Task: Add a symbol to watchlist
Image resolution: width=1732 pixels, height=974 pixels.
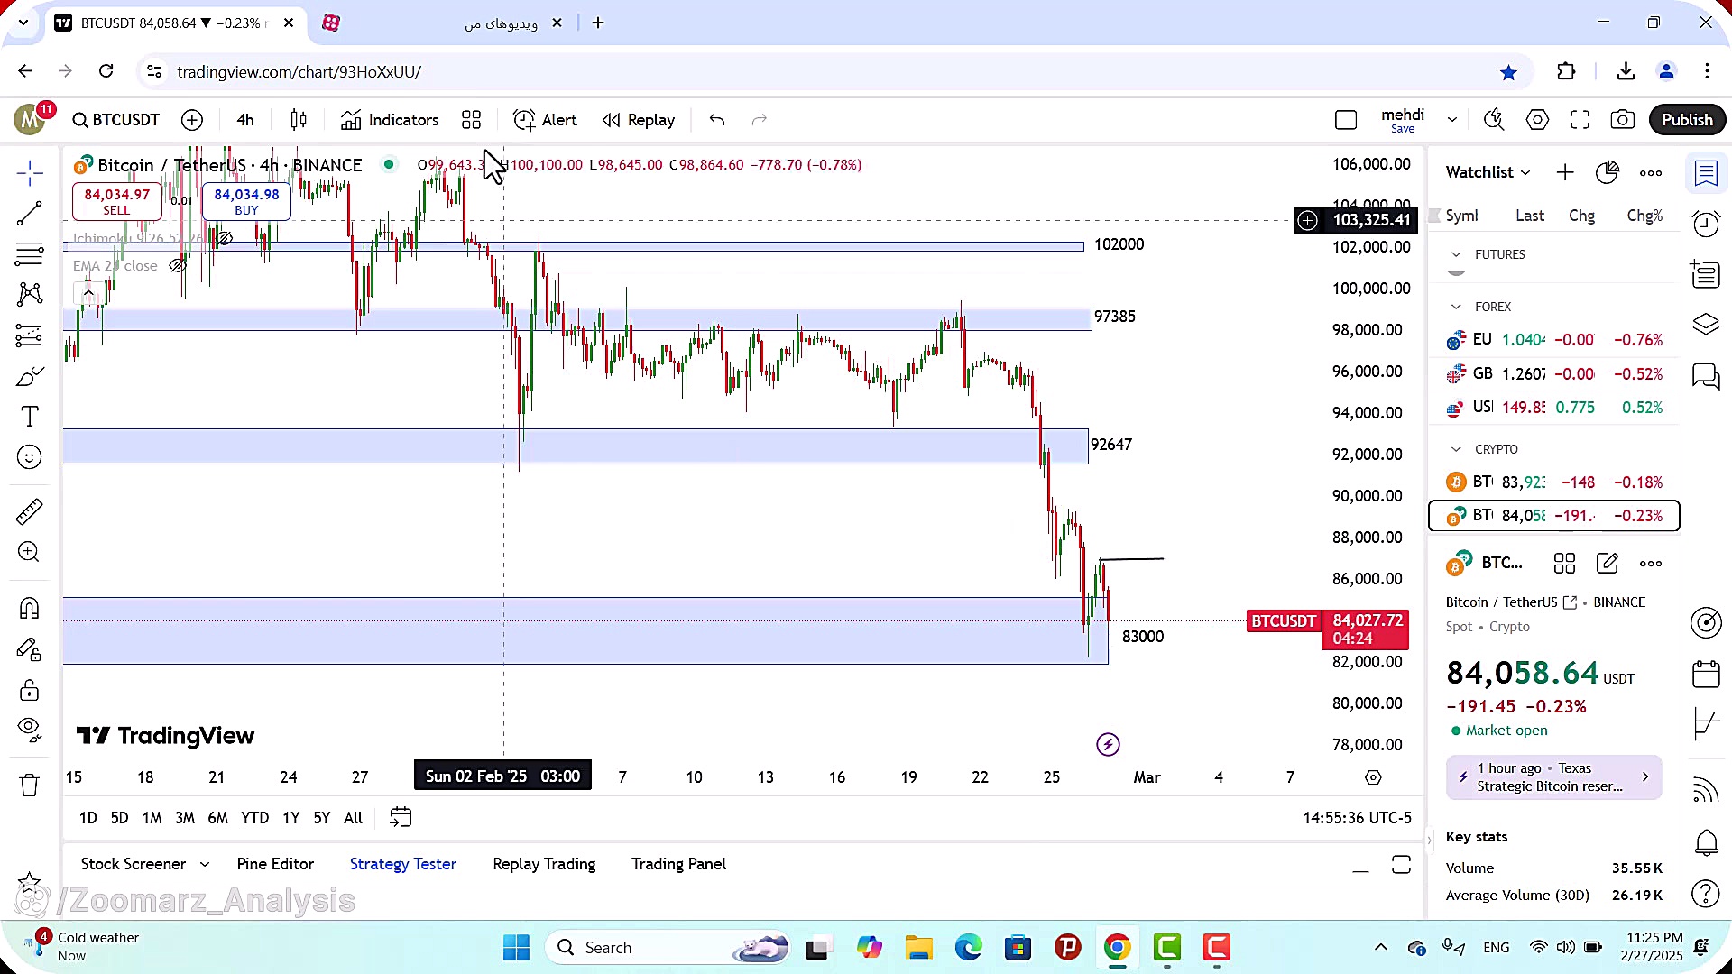Action: coord(1565,172)
